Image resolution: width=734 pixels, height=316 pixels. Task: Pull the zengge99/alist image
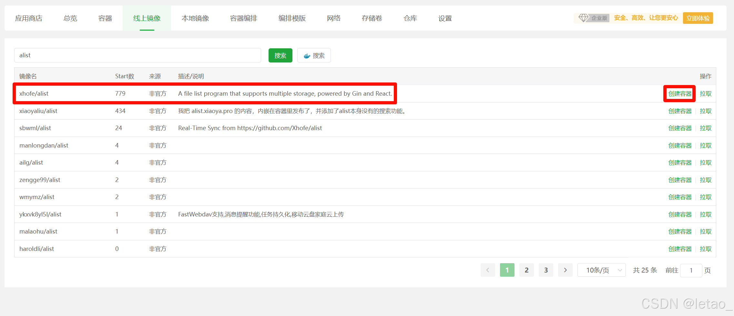coord(706,180)
